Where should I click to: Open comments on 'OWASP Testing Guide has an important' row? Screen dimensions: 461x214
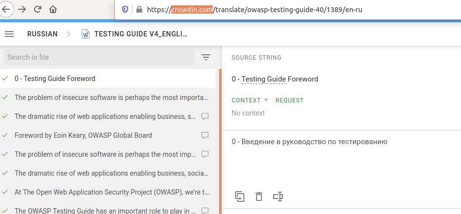[205, 211]
